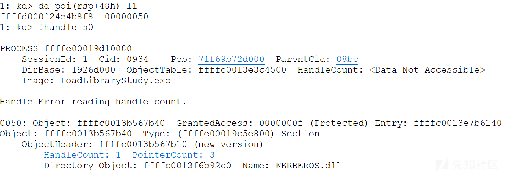505x173 pixels.
Task: Click the PointerCount: 3 link
Action: click(173, 155)
